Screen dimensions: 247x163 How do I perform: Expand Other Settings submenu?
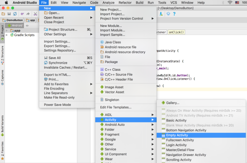67,34
